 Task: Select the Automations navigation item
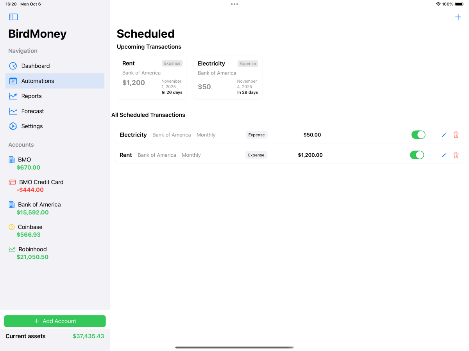pyautogui.click(x=38, y=81)
